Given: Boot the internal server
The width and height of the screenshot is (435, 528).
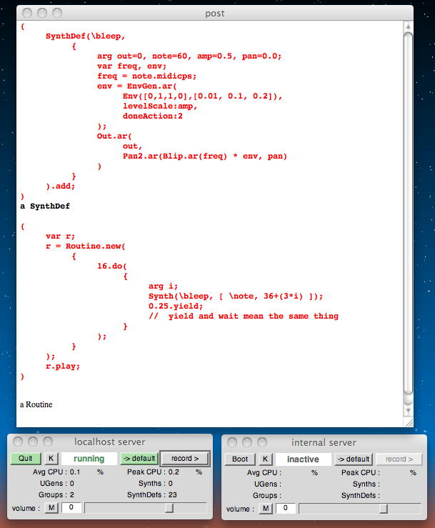Looking at the screenshot, I should [x=240, y=459].
